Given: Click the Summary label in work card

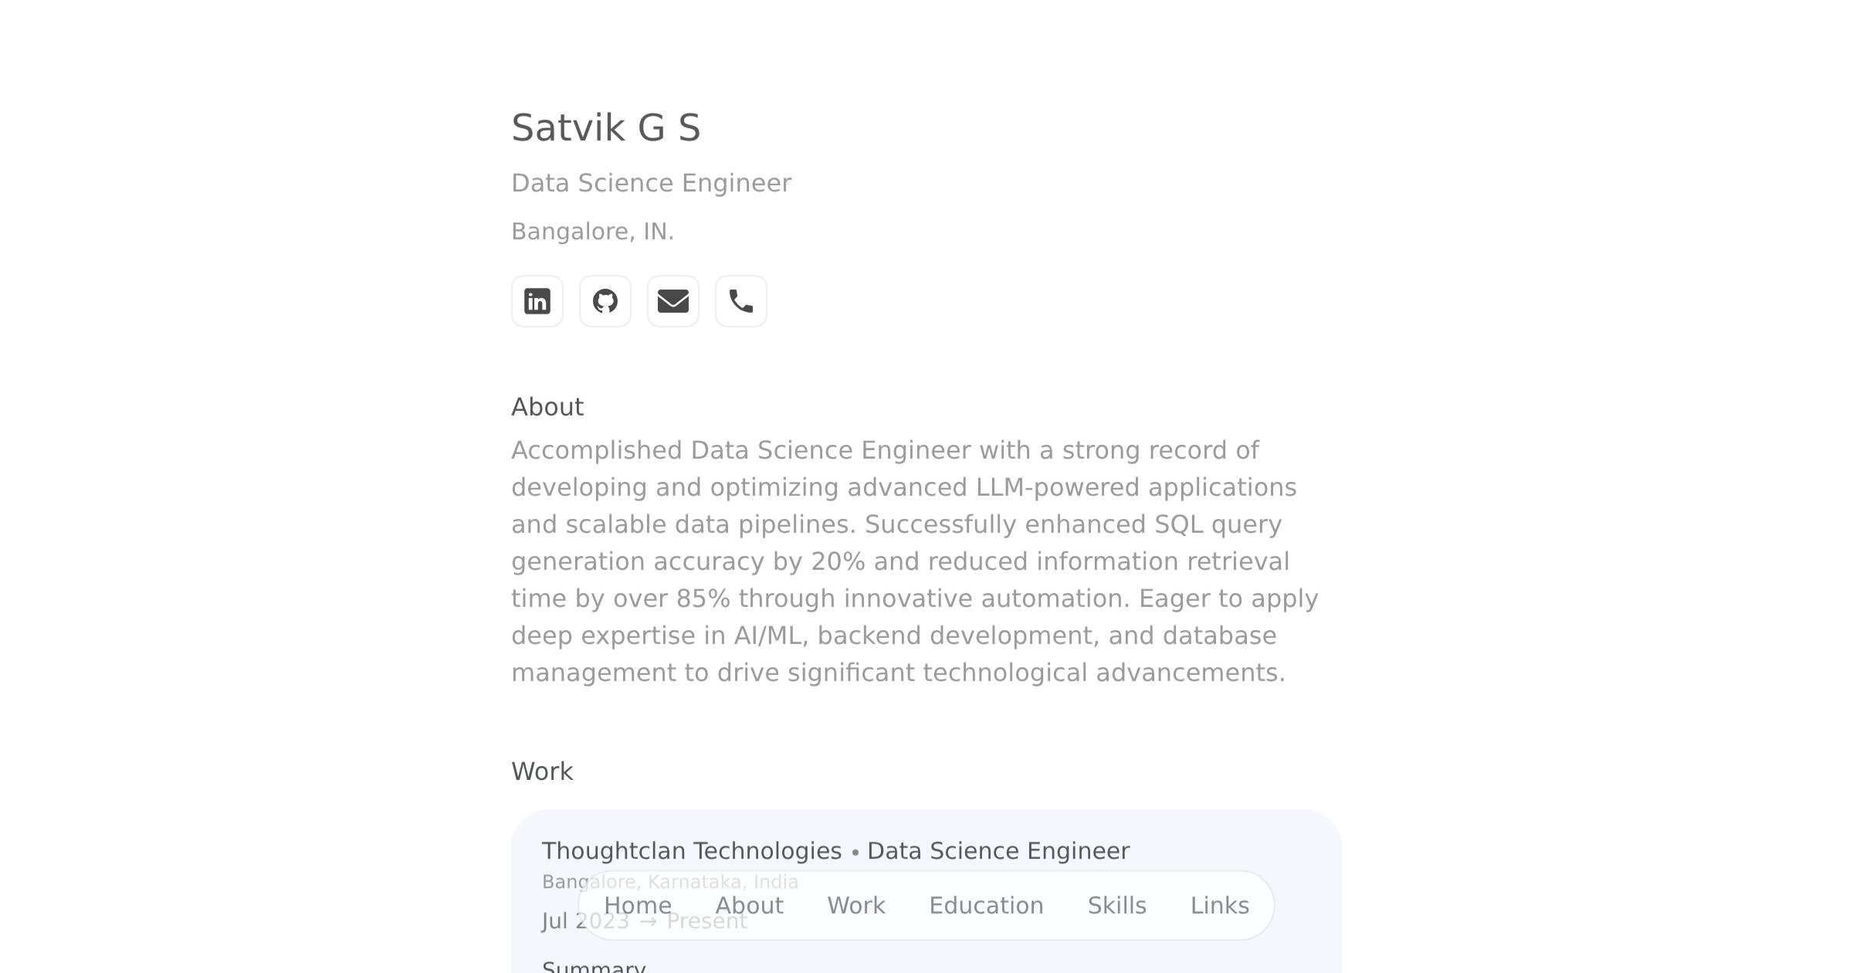Looking at the screenshot, I should [594, 967].
